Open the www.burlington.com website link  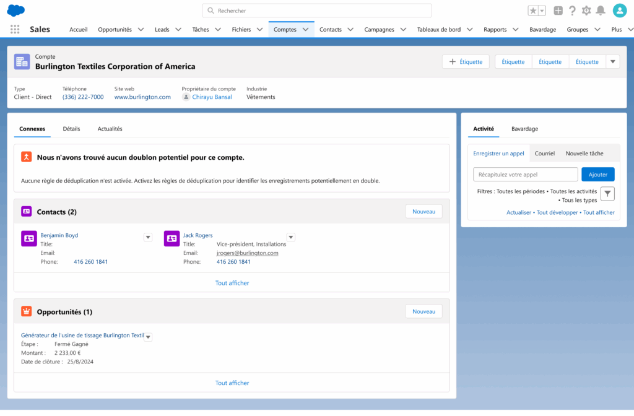point(142,97)
